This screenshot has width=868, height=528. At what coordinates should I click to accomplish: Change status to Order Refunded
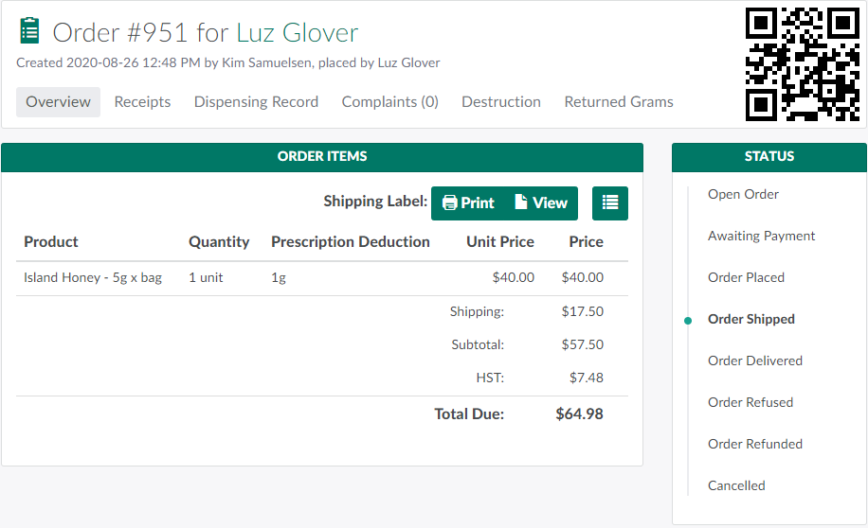coord(754,444)
